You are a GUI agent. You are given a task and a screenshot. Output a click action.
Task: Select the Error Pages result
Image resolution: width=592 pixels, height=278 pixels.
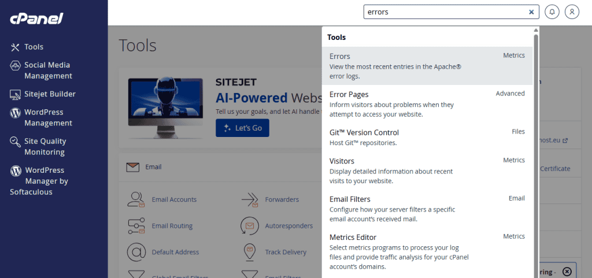pos(427,103)
